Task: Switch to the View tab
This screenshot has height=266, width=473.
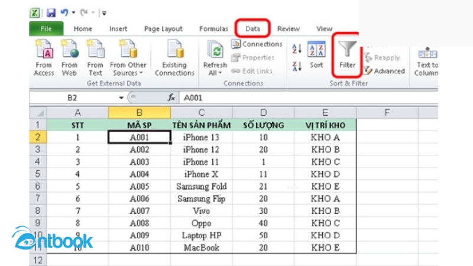Action: click(324, 28)
